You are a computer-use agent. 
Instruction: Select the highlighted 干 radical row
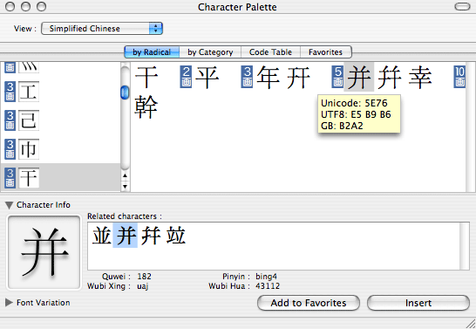tap(61, 178)
